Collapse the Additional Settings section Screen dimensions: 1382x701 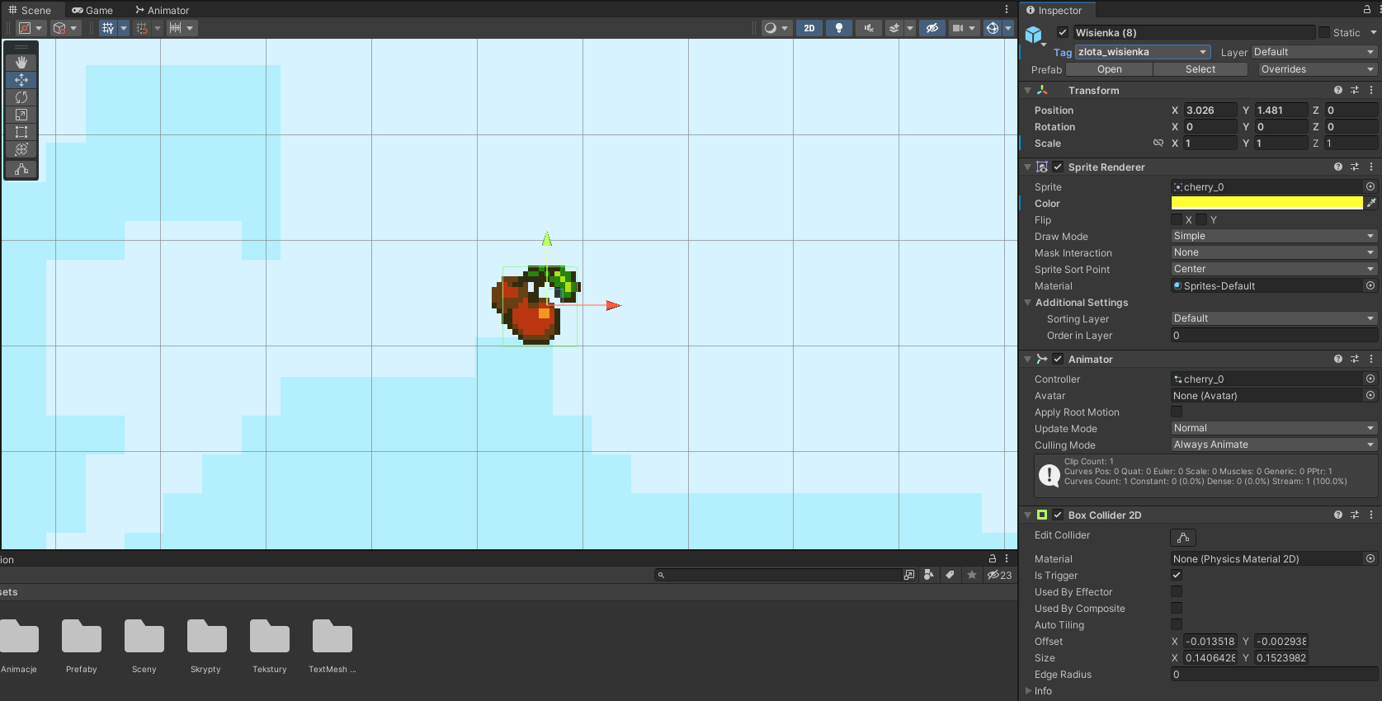click(x=1028, y=303)
